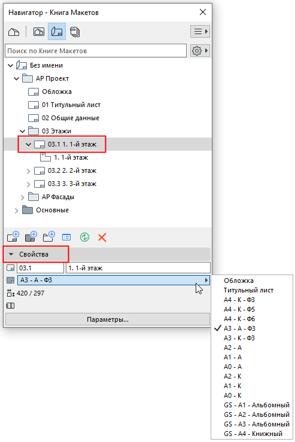Collapse the 'АР Проект' folder
295x442 pixels.
tap(17, 78)
